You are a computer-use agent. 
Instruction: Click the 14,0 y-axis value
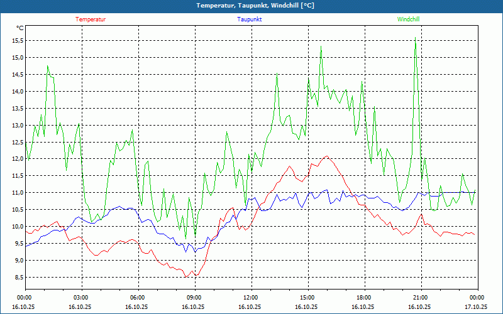click(18, 91)
